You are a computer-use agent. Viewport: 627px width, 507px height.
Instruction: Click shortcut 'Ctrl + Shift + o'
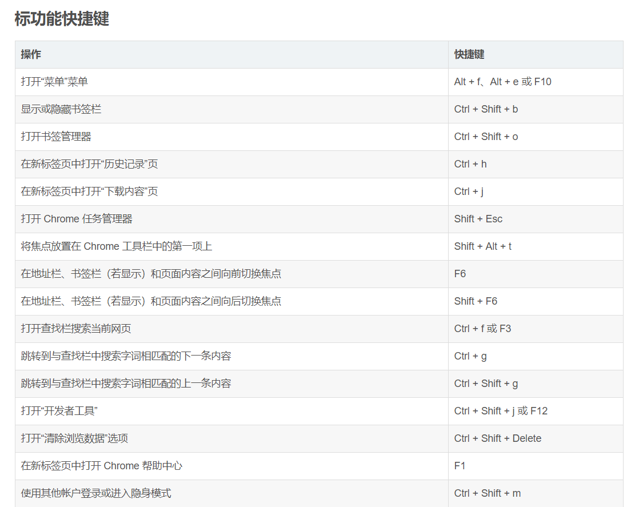pos(486,137)
